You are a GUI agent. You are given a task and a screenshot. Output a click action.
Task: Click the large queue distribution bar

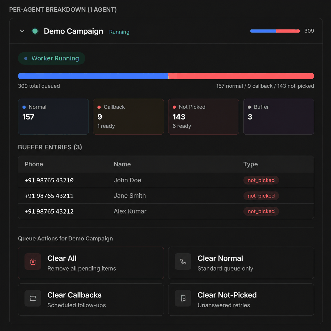click(x=166, y=76)
